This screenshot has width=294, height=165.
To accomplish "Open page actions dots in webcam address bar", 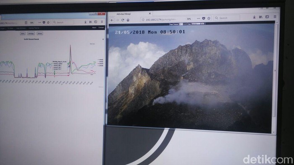I will pyautogui.click(x=198, y=18).
